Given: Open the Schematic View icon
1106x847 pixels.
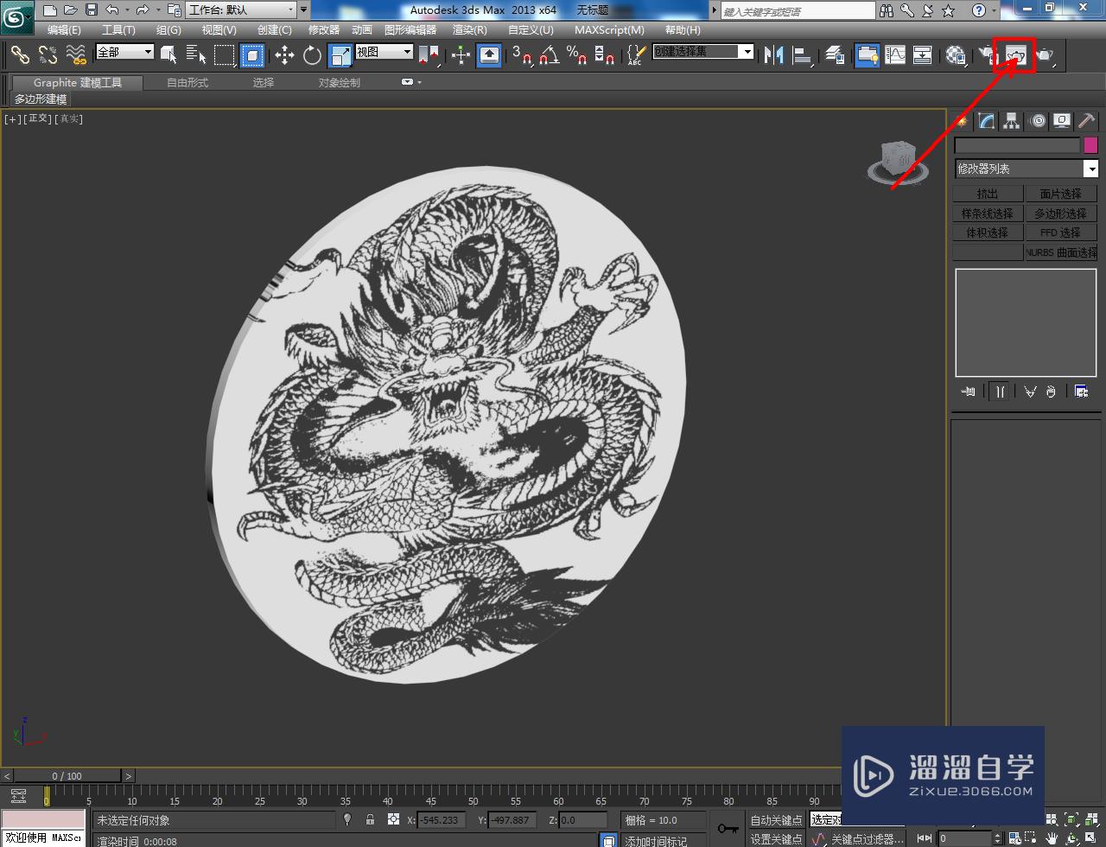Looking at the screenshot, I should pyautogui.click(x=923, y=55).
